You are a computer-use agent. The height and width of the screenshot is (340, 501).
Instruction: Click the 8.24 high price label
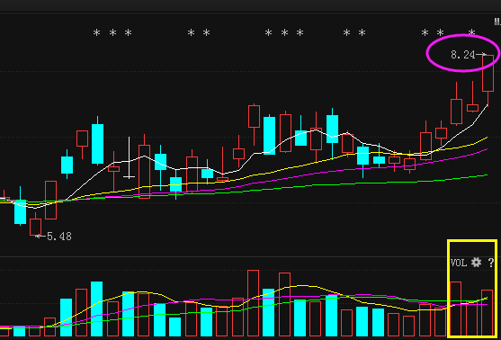[x=463, y=55]
